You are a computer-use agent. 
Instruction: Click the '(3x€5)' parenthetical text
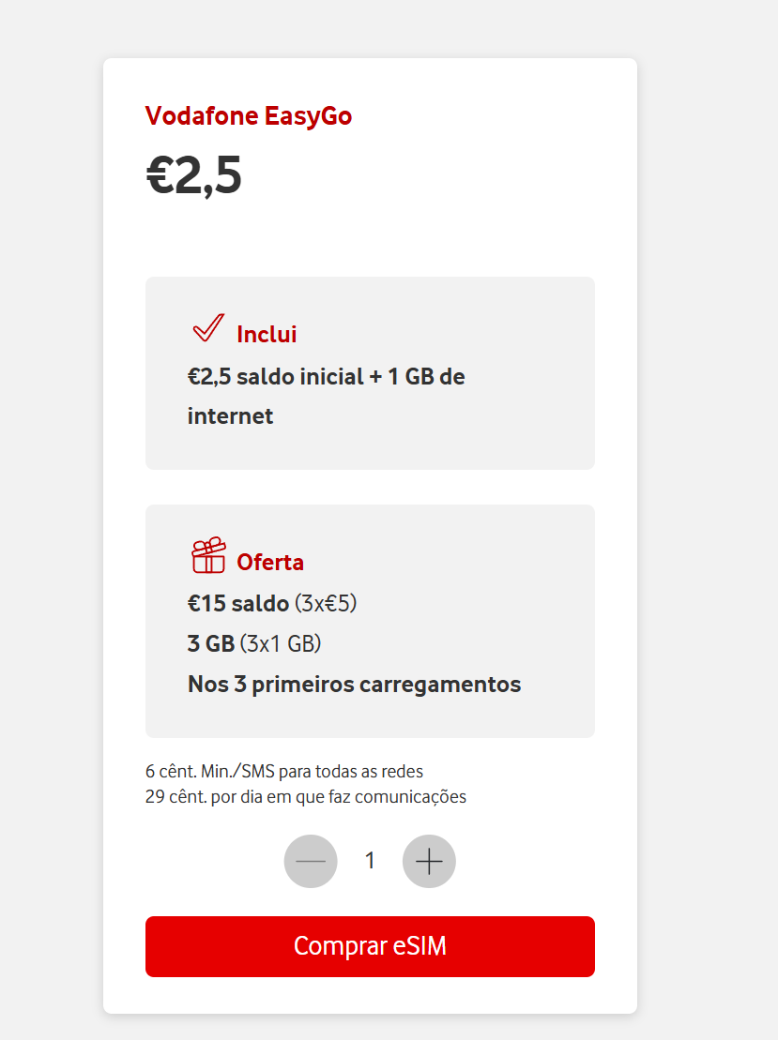point(326,603)
